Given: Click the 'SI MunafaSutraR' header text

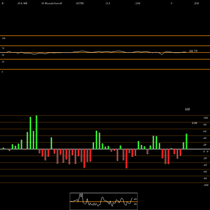Looking at the screenshot, I should tap(52, 3).
